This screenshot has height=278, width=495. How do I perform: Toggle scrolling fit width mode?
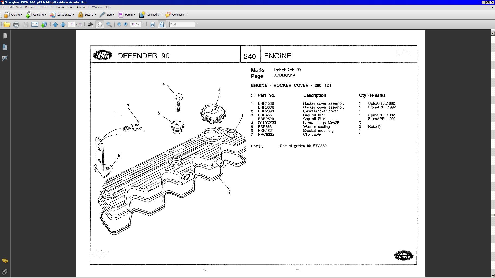[x=152, y=24]
